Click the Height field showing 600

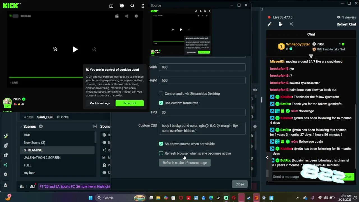click(202, 80)
